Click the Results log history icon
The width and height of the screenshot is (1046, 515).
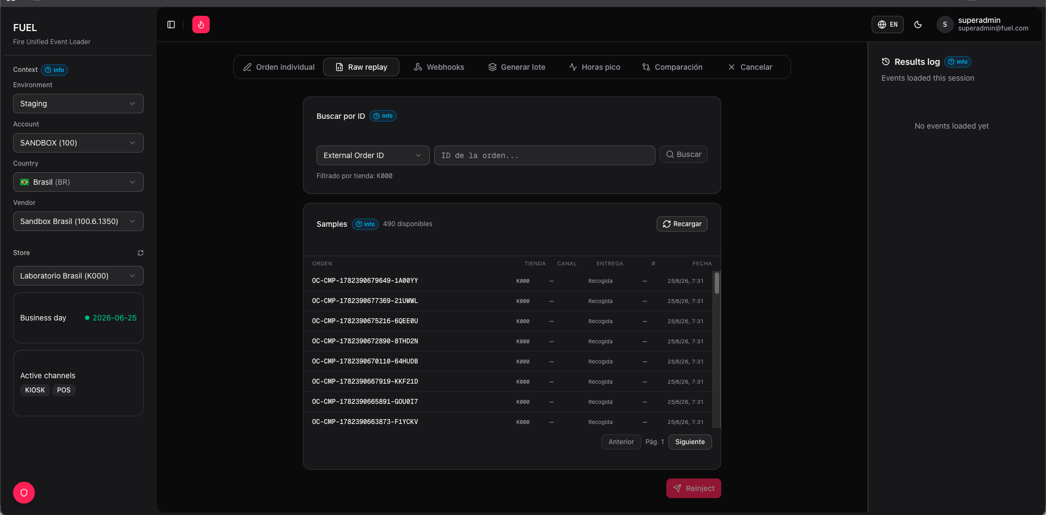tap(886, 62)
